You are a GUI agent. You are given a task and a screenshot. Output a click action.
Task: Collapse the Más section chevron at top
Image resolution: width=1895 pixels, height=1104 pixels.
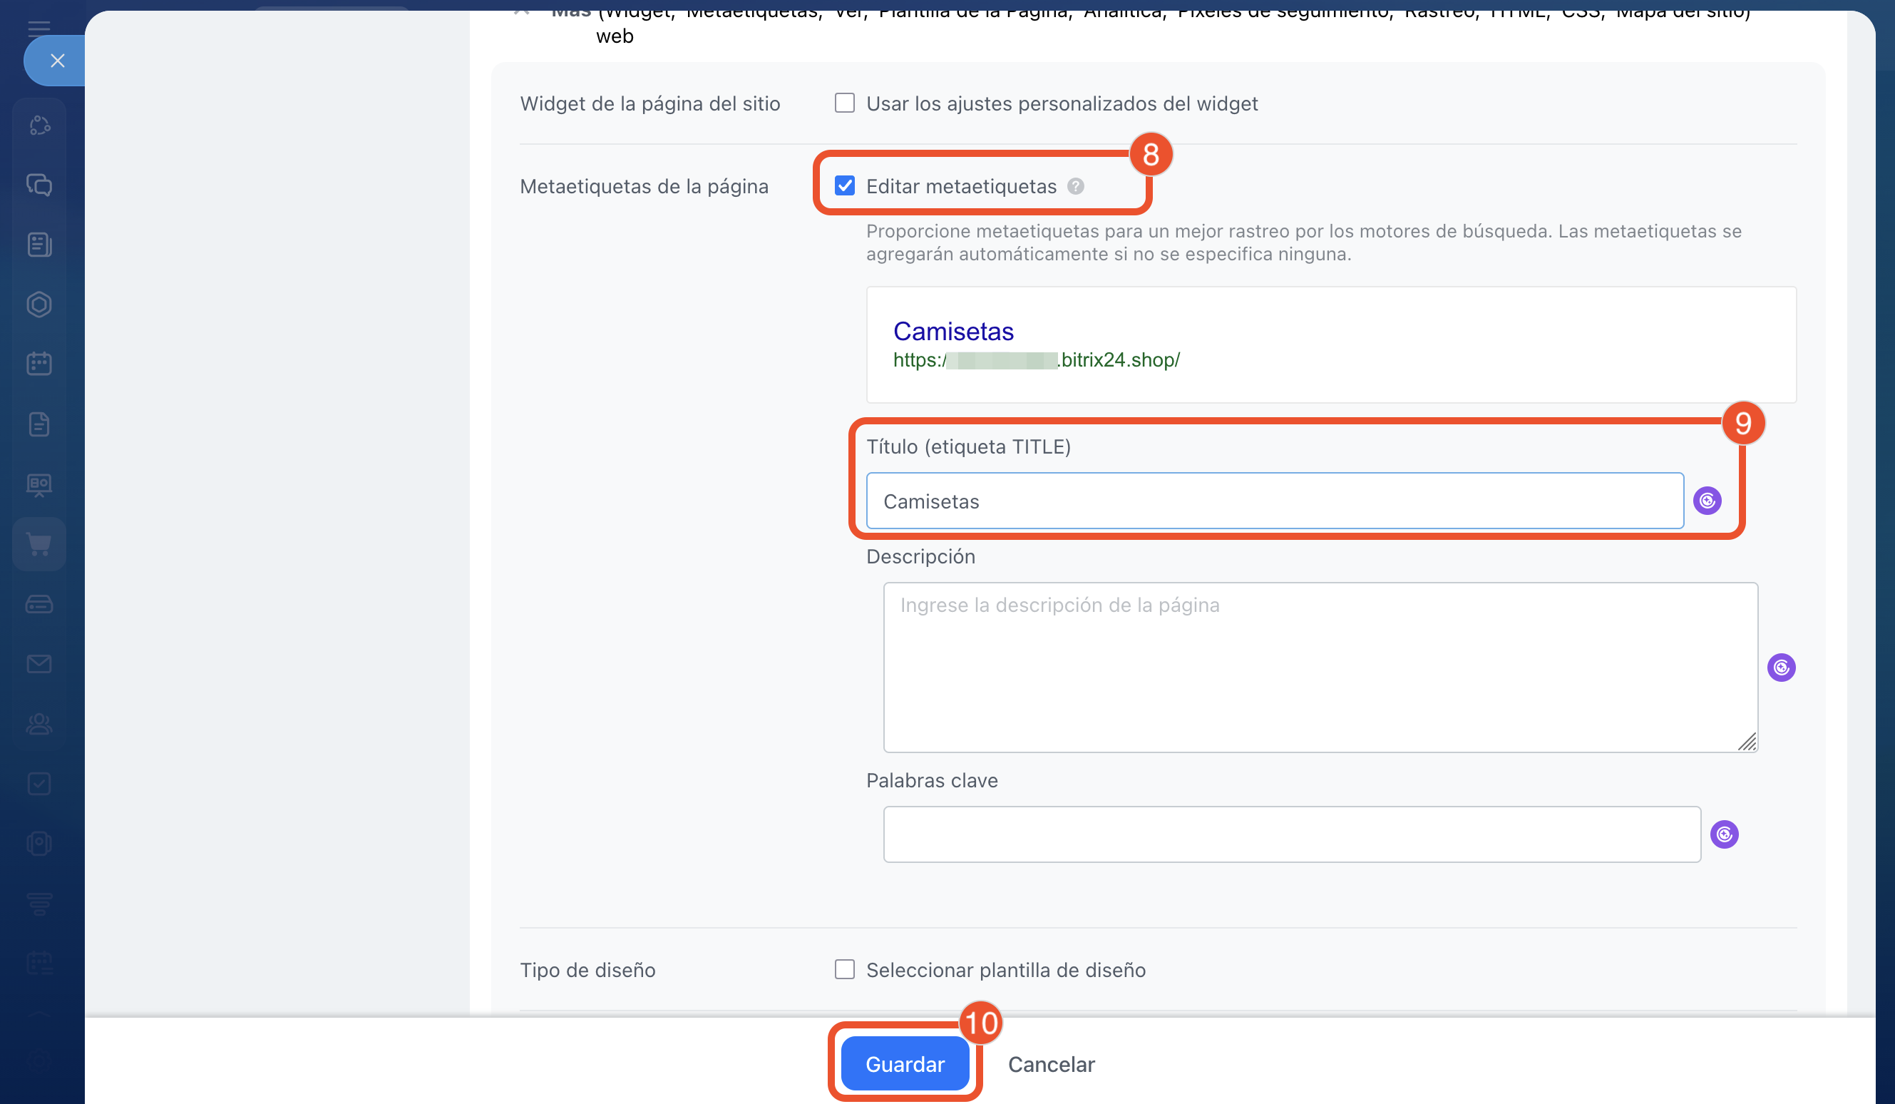[523, 12]
